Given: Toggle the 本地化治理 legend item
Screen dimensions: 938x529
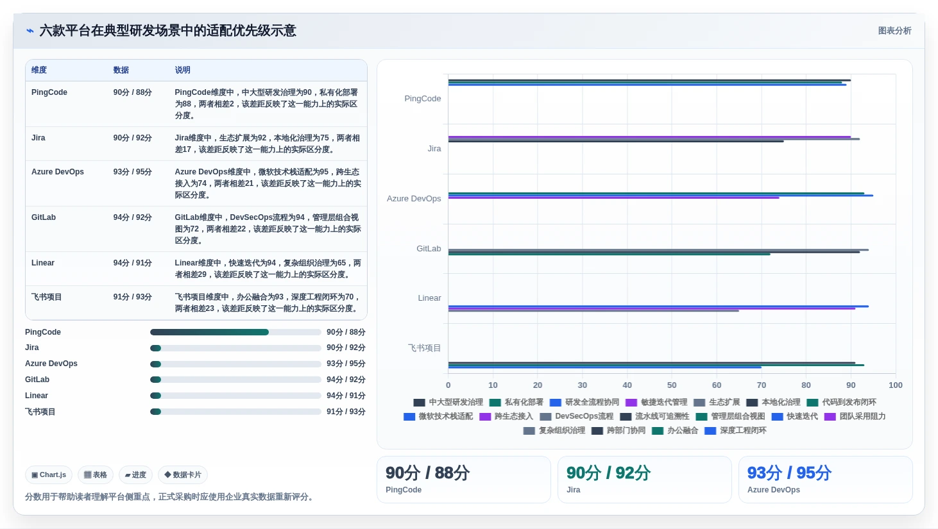Looking at the screenshot, I should [x=773, y=403].
